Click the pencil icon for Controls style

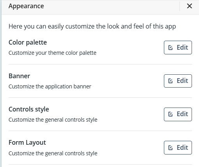pos(171,114)
